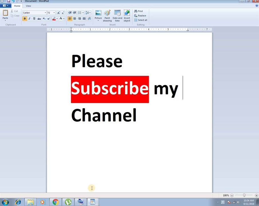
Task: Click the zoom in plus button
Action: pos(256,195)
